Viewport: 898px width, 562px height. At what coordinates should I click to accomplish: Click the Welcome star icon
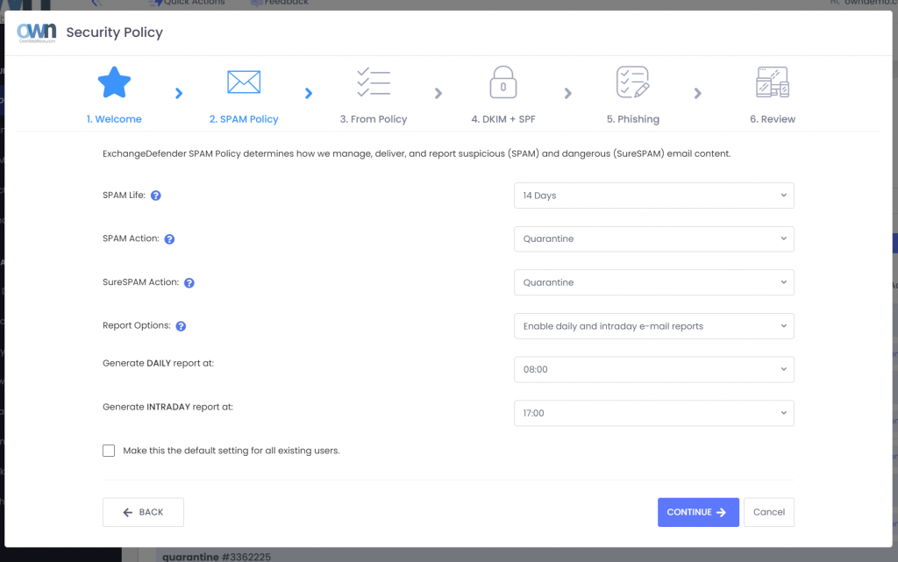114,82
